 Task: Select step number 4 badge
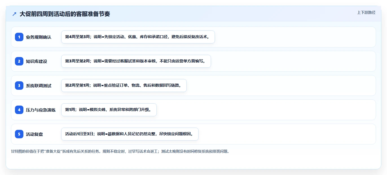[x=19, y=110]
